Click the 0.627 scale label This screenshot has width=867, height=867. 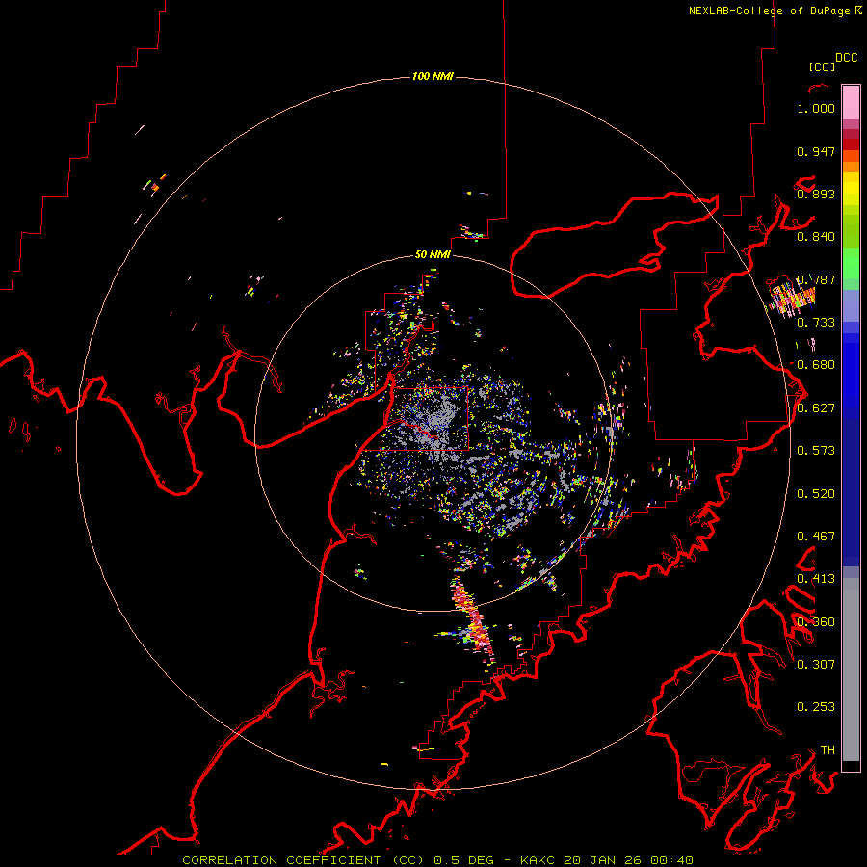[x=816, y=407]
